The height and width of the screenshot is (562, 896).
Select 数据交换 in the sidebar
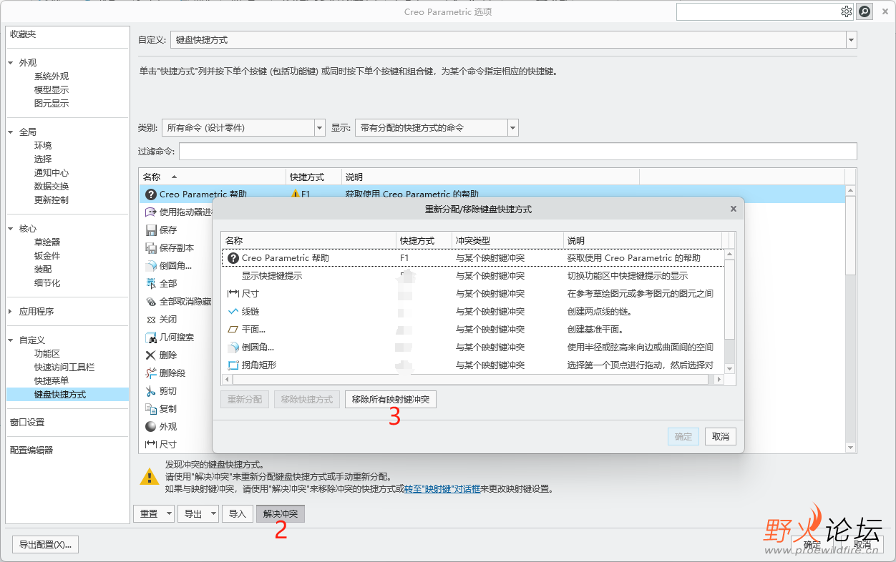coord(52,187)
